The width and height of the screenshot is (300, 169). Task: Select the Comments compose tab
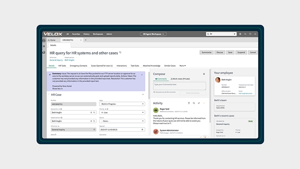pos(161,79)
